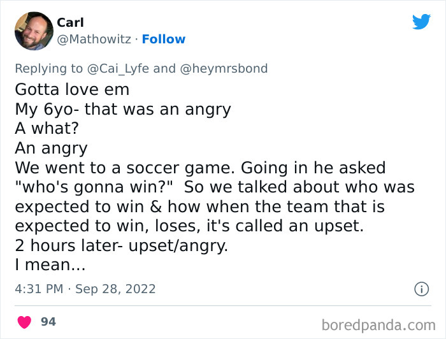The image size is (446, 339).
Task: Like the tweet with the heart icon
Action: click(x=23, y=322)
